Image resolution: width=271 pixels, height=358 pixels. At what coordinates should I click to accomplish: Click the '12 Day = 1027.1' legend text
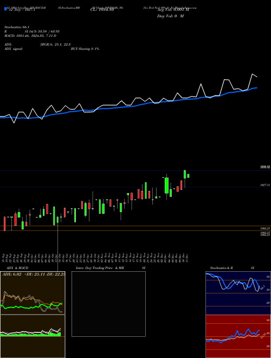21,10
